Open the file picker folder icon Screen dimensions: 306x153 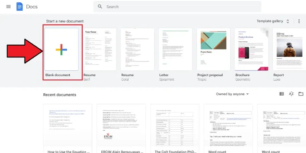301,94
